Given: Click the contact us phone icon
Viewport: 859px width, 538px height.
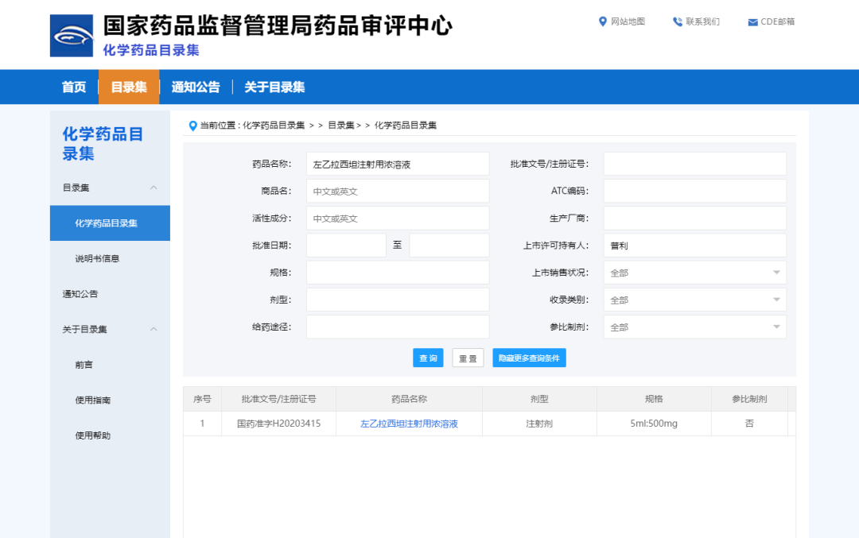Looking at the screenshot, I should [x=678, y=21].
